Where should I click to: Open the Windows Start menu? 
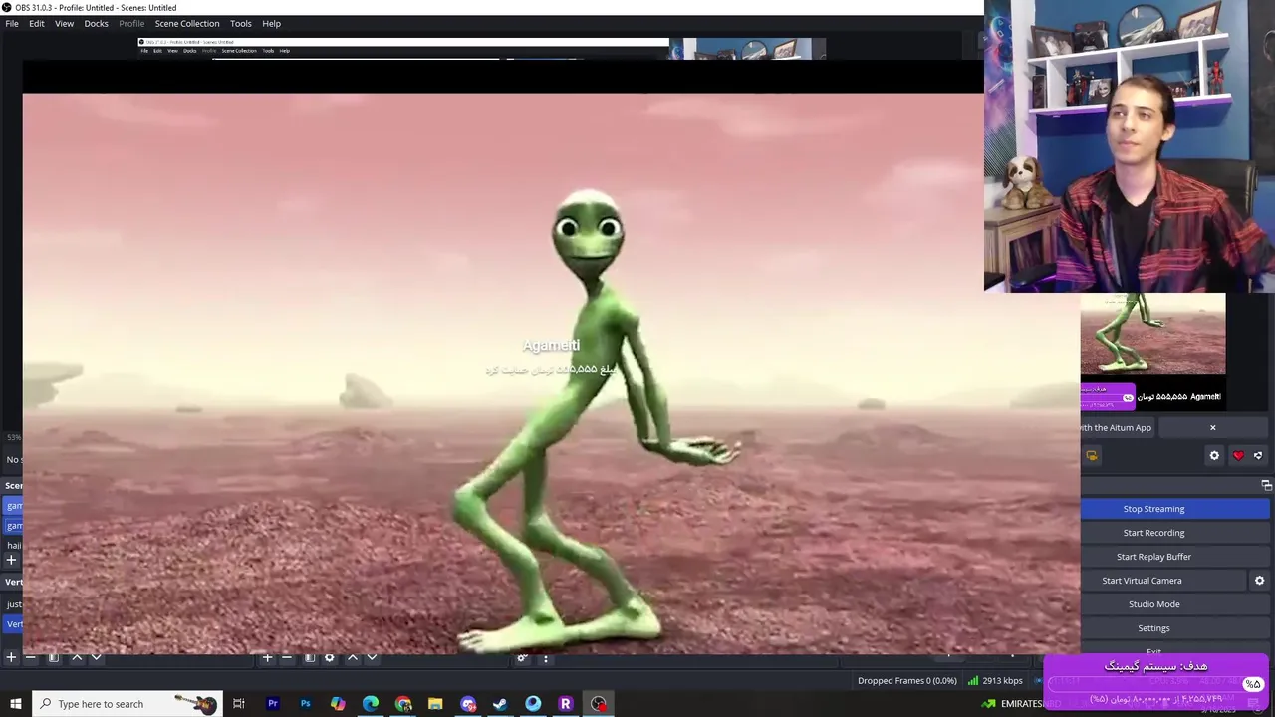coord(15,704)
